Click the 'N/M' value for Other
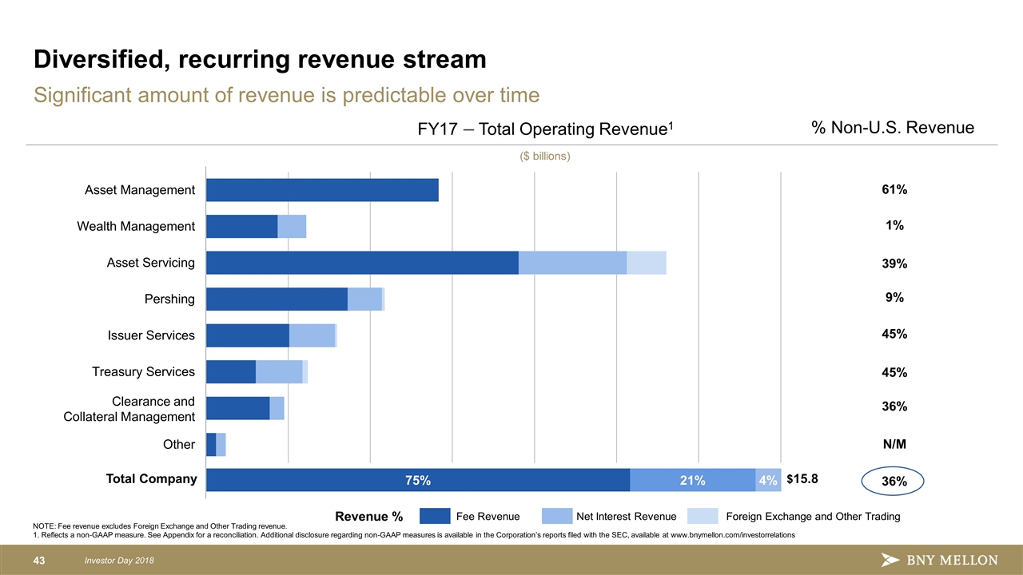 894,444
